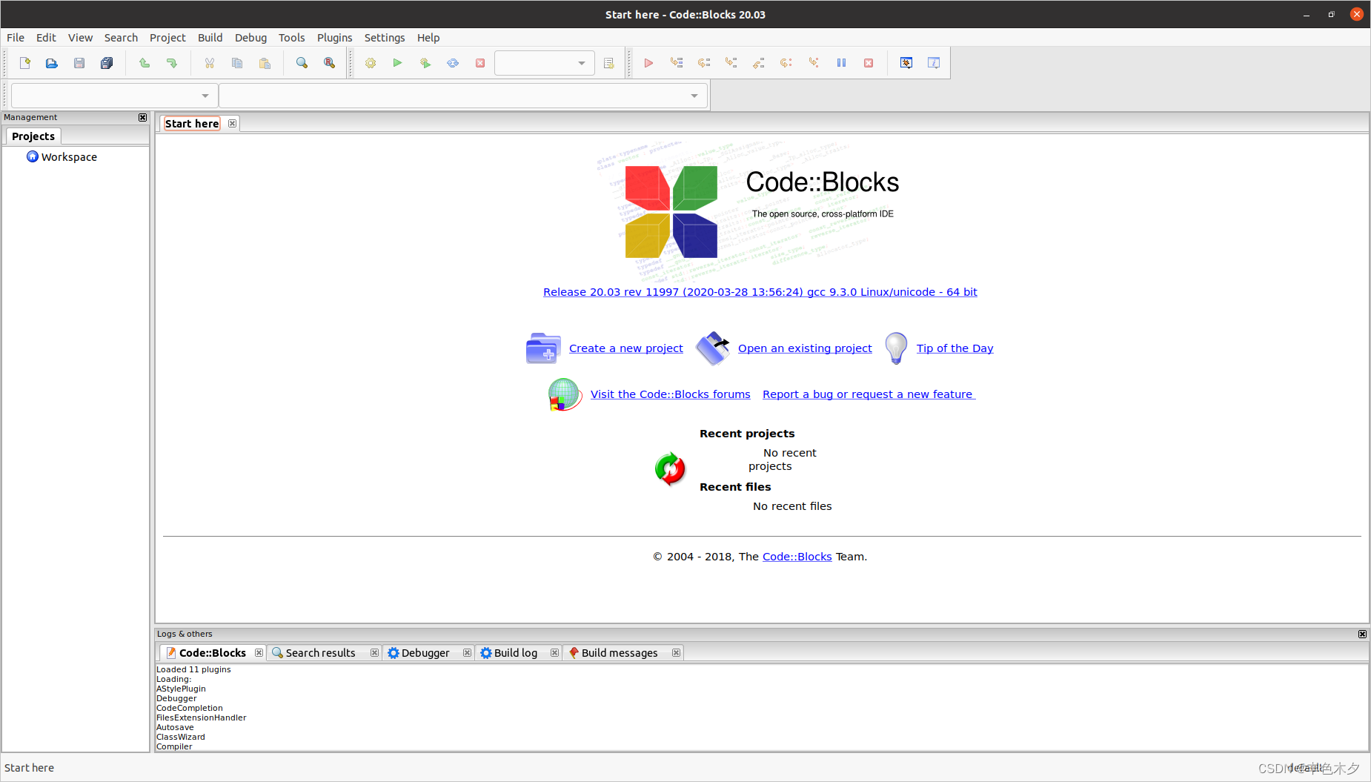Click the Next line debug icon
Image resolution: width=1371 pixels, height=782 pixels.
704,63
